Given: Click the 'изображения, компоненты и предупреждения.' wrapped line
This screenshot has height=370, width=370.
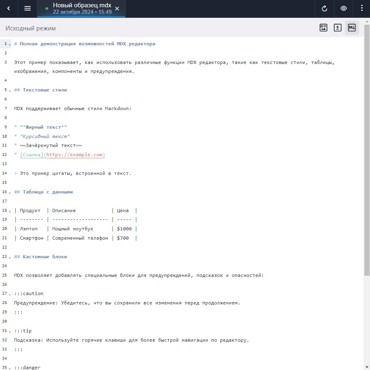Looking at the screenshot, I should (74, 72).
